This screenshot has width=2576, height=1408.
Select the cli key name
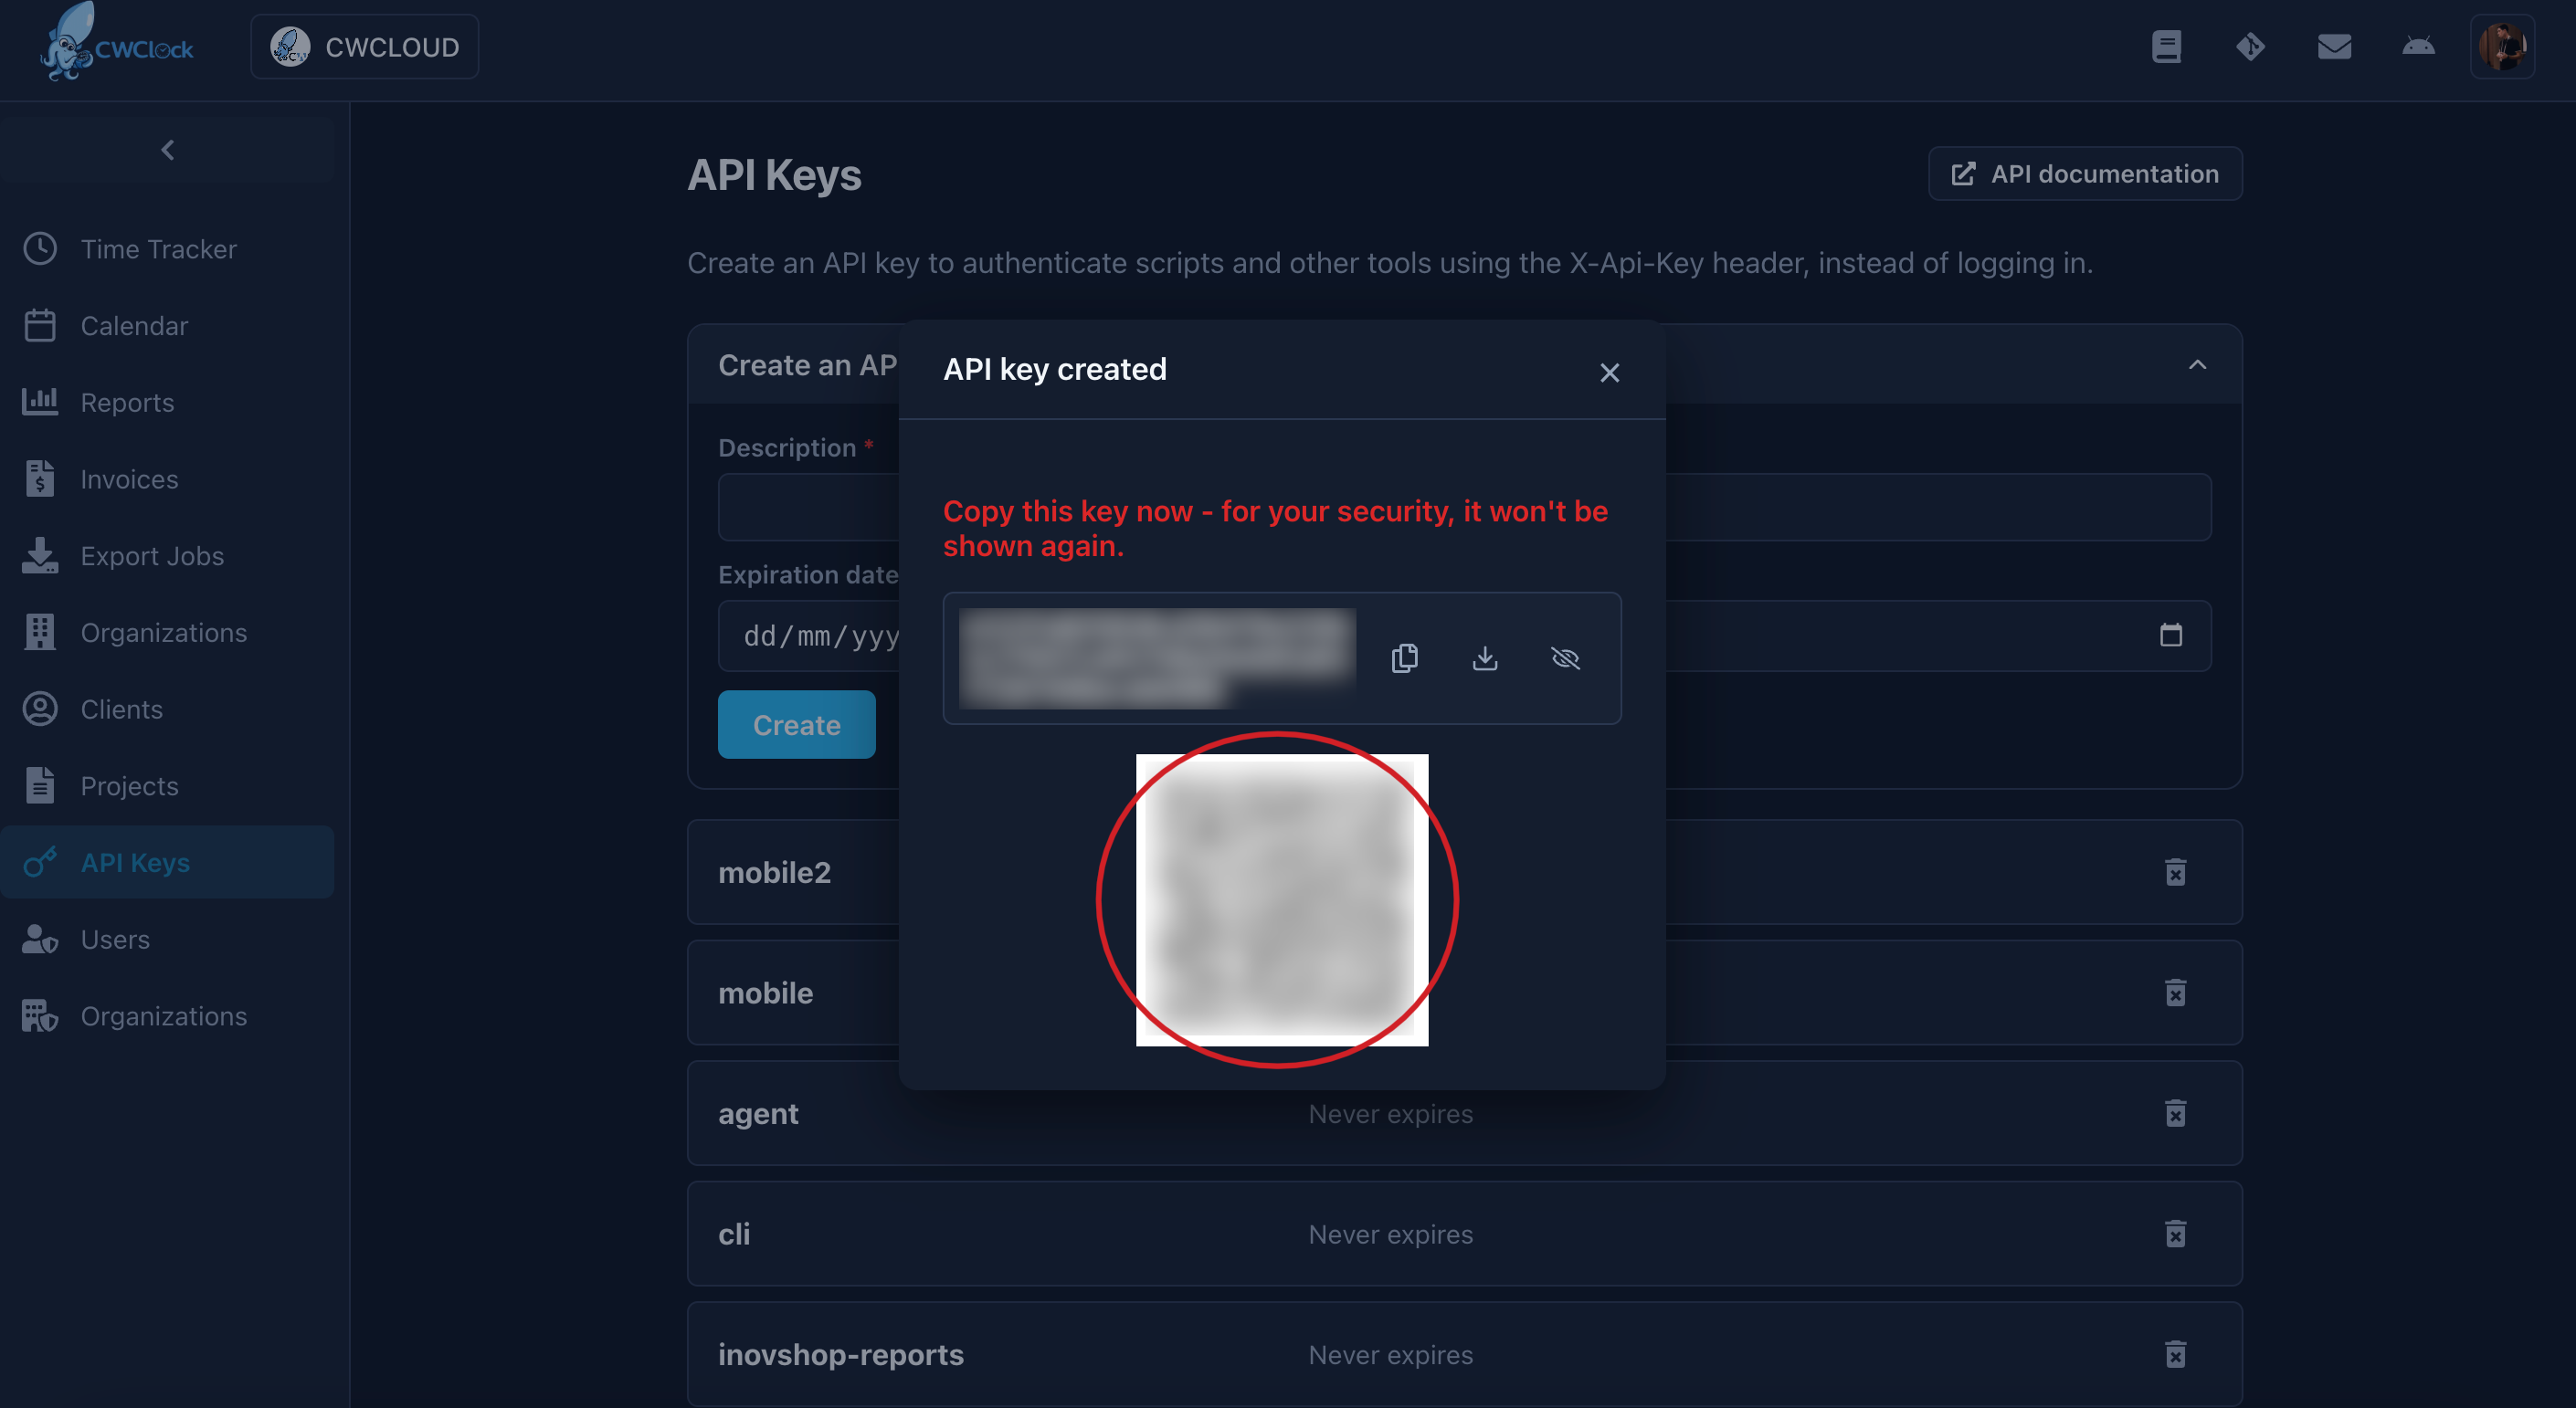click(x=734, y=1235)
